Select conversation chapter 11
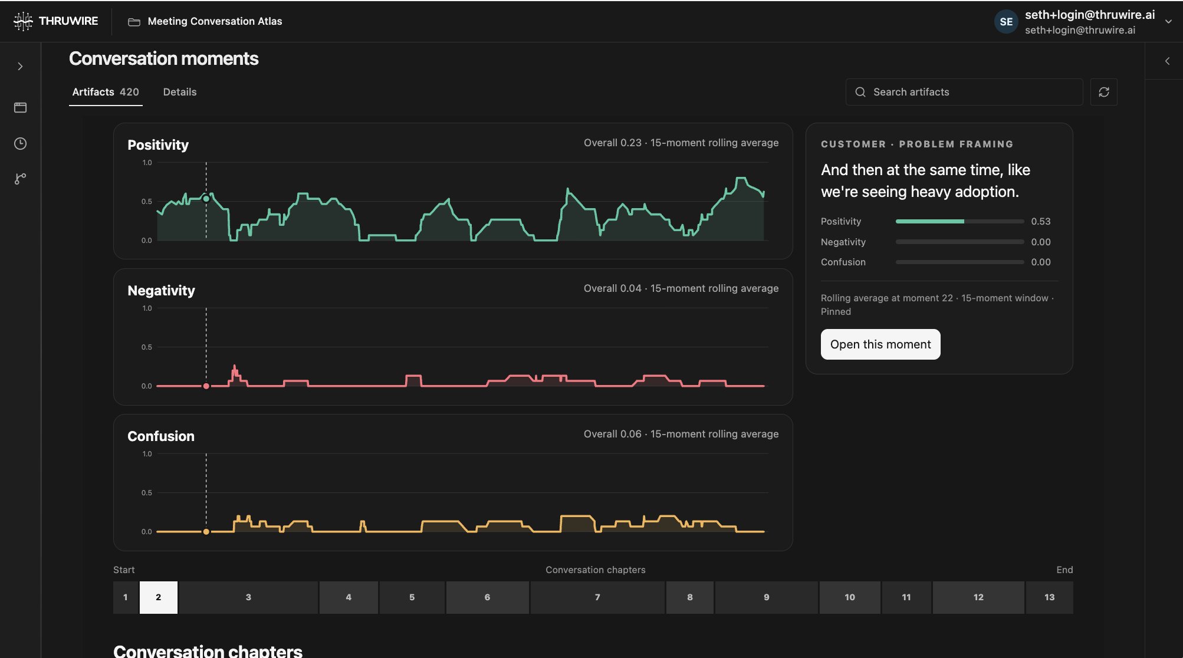The width and height of the screenshot is (1183, 658). coord(906,597)
